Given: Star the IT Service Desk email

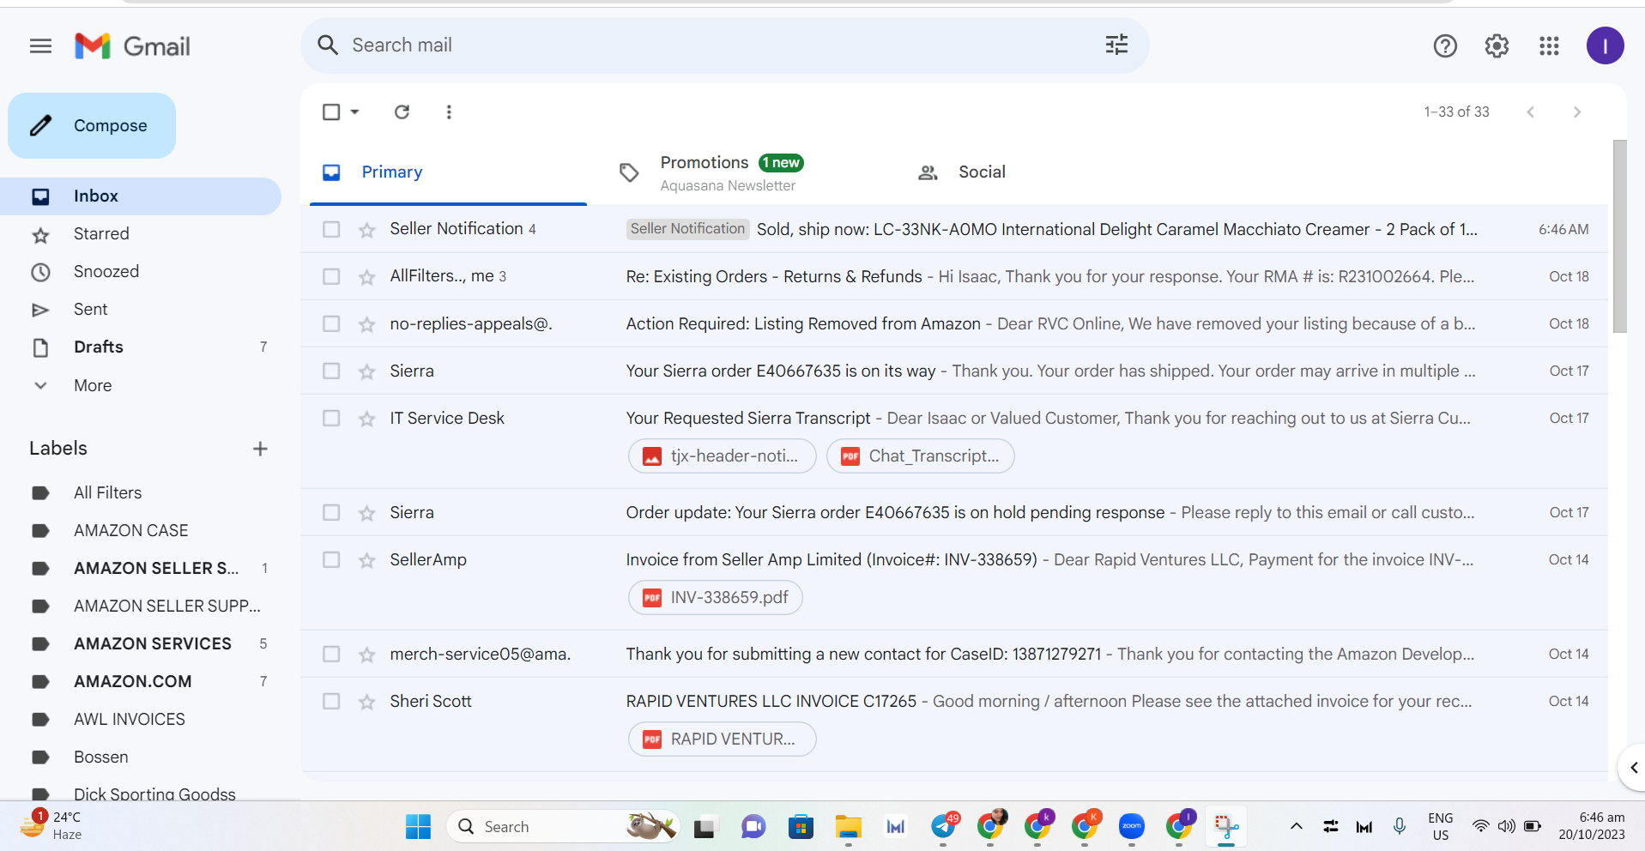Looking at the screenshot, I should [x=367, y=419].
